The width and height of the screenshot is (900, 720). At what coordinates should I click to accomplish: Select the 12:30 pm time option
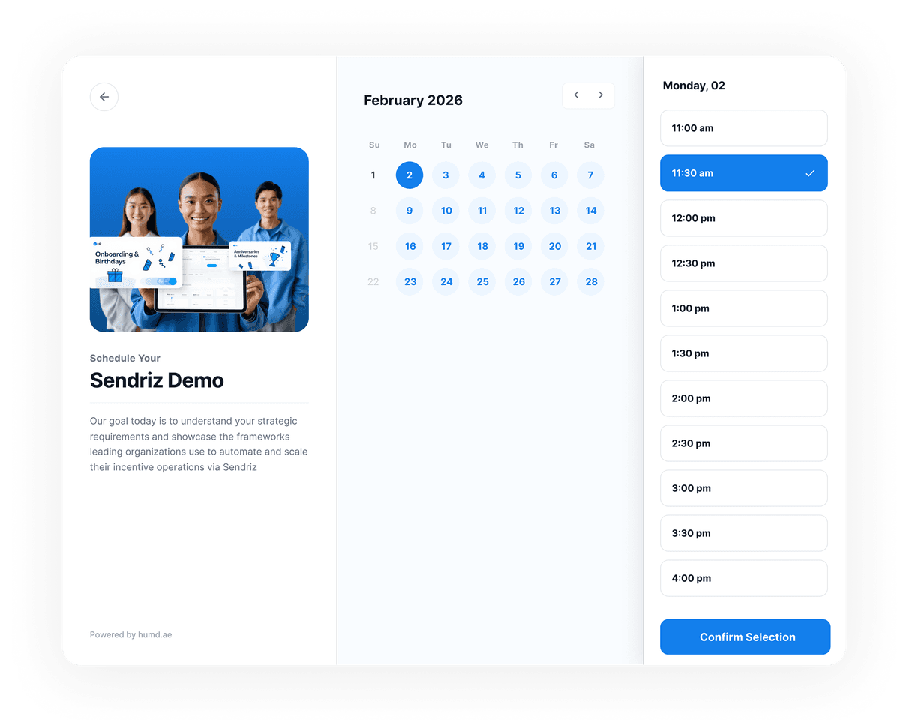(743, 263)
